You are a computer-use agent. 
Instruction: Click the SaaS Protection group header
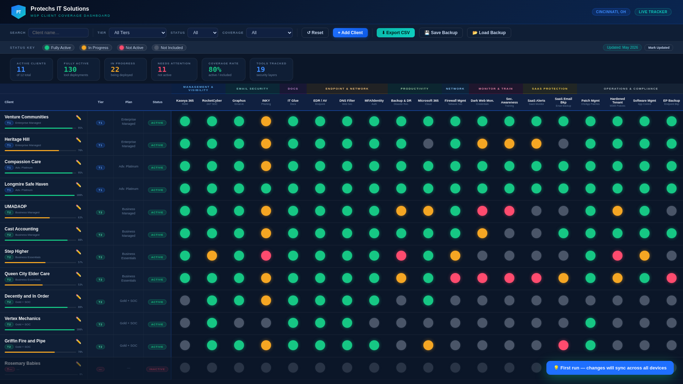click(x=550, y=89)
